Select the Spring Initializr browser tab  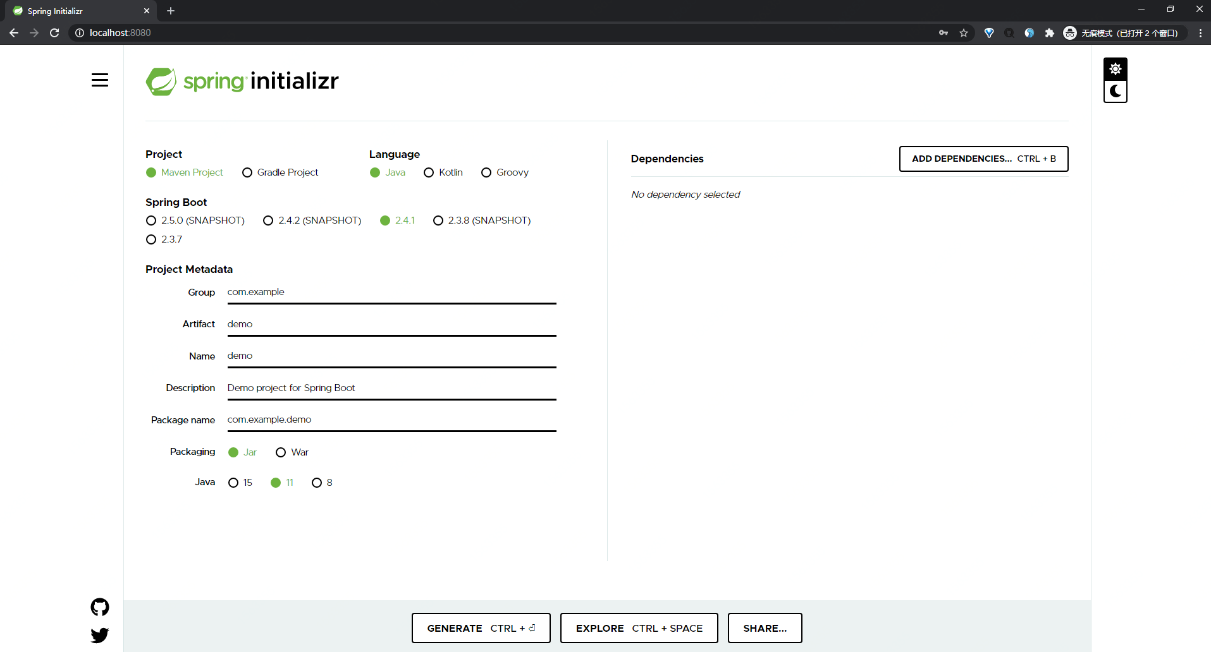81,11
